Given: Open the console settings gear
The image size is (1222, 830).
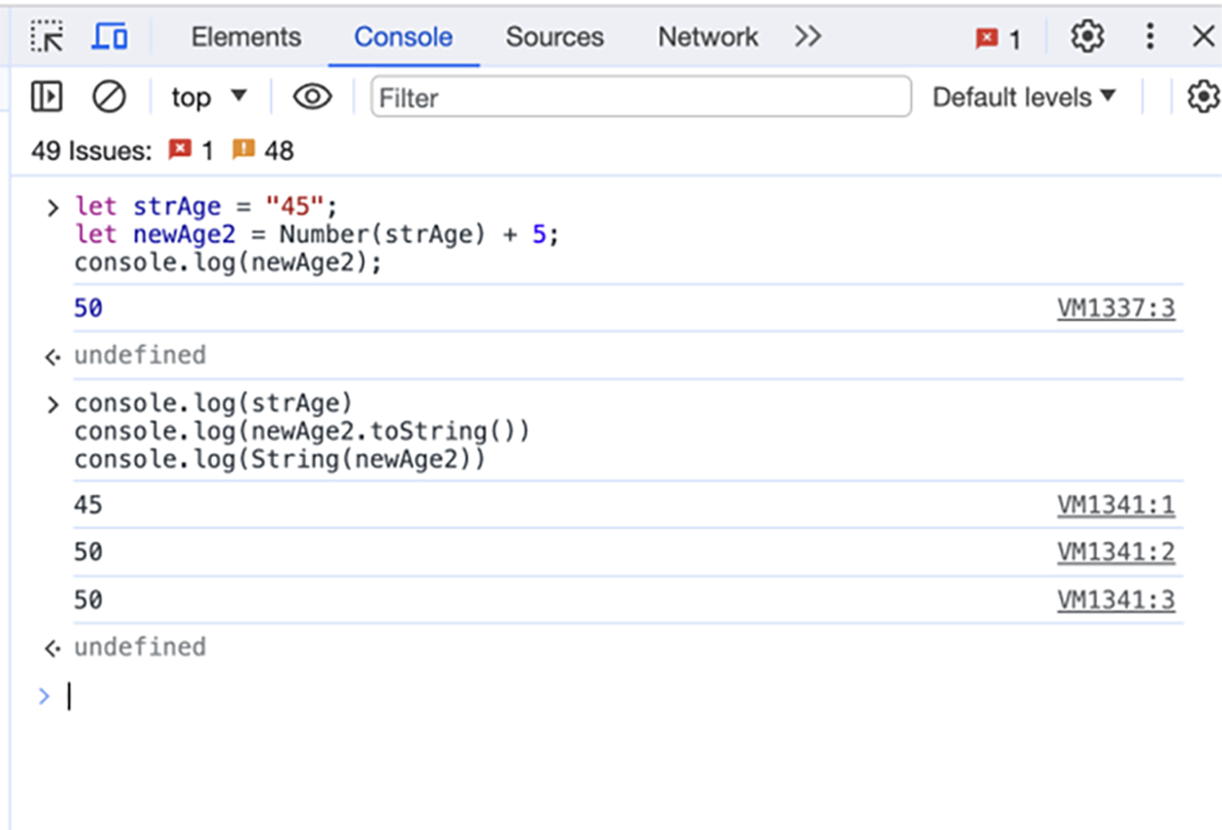Looking at the screenshot, I should coord(1202,97).
